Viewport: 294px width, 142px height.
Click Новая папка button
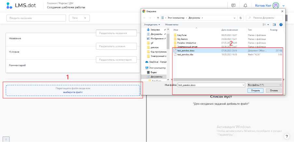click(172, 24)
